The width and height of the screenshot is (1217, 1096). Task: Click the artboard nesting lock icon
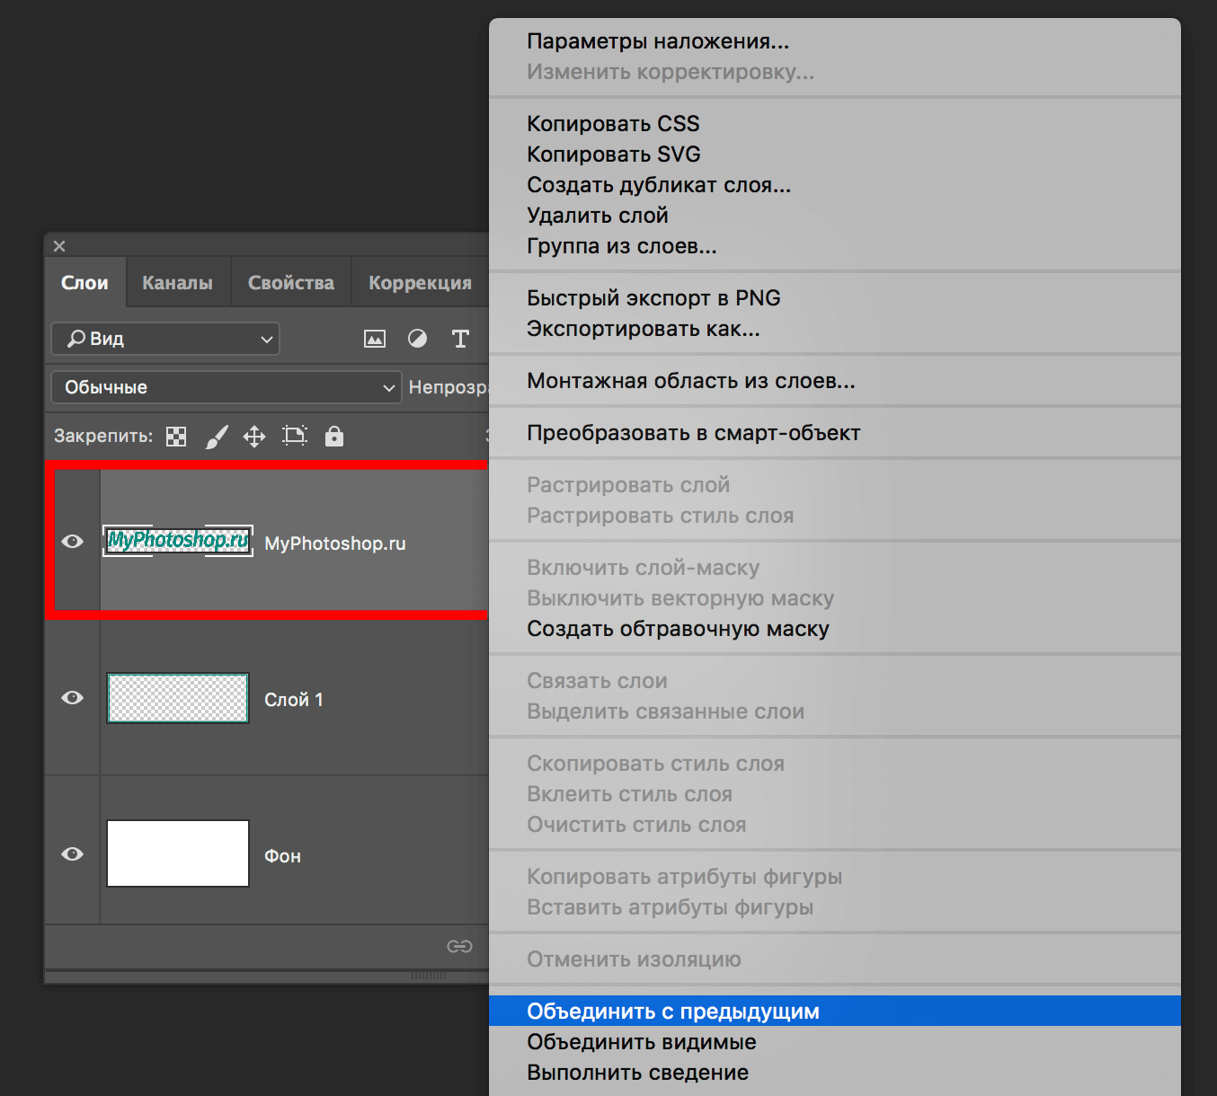coord(295,436)
